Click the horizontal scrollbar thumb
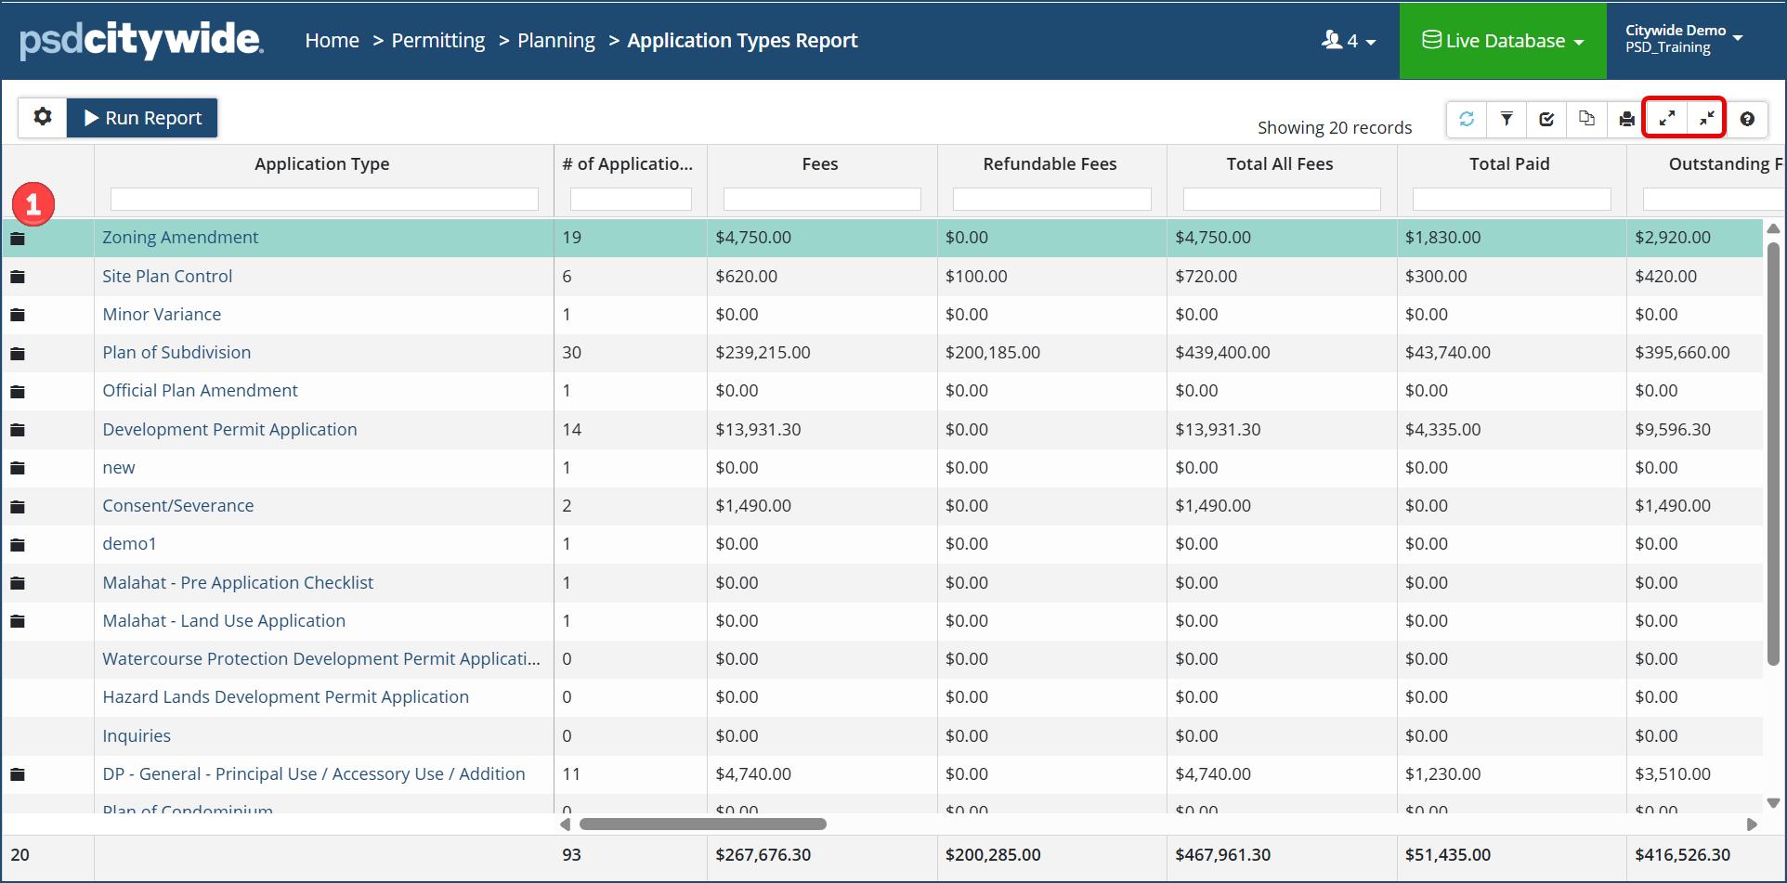Image resolution: width=1787 pixels, height=883 pixels. [702, 825]
